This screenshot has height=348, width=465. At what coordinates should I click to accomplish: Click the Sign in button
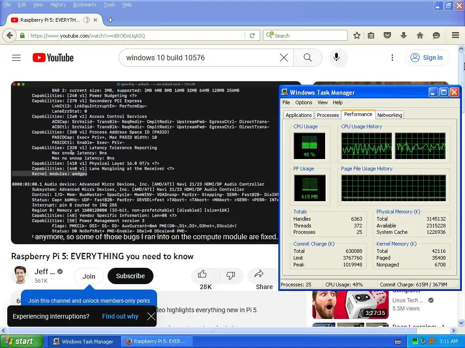click(x=427, y=58)
